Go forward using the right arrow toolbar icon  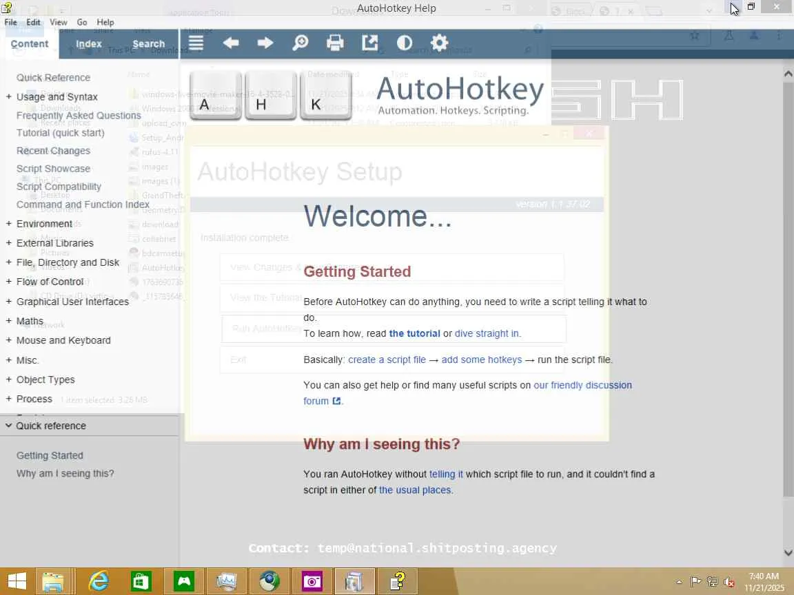[265, 43]
